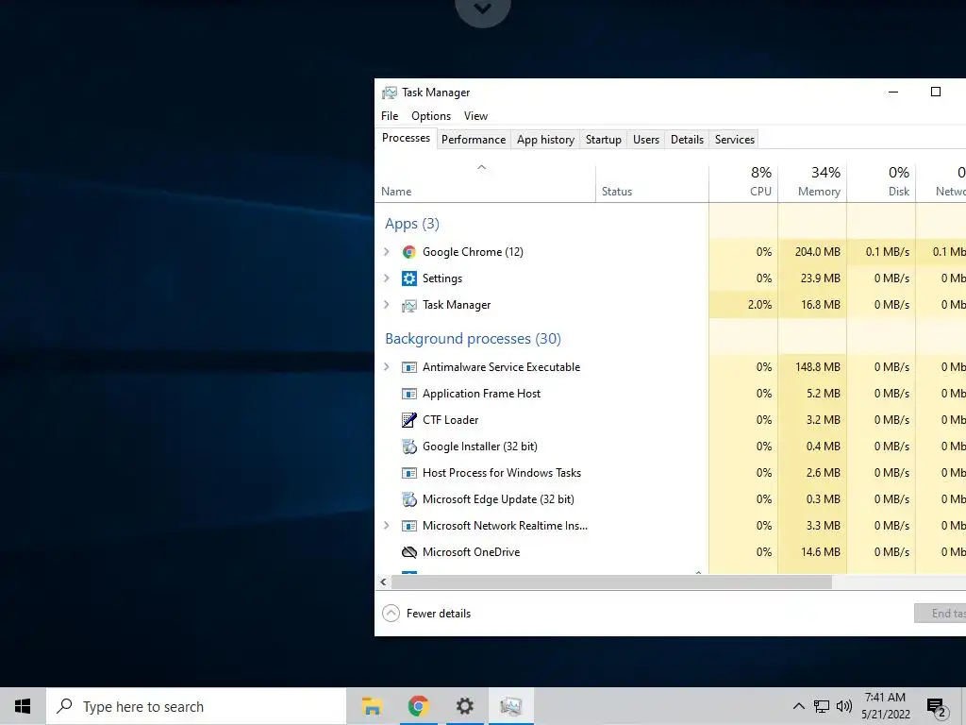Viewport: 966px width, 725px height.
Task: Click the Task Manager taskbar icon
Action: 510,706
